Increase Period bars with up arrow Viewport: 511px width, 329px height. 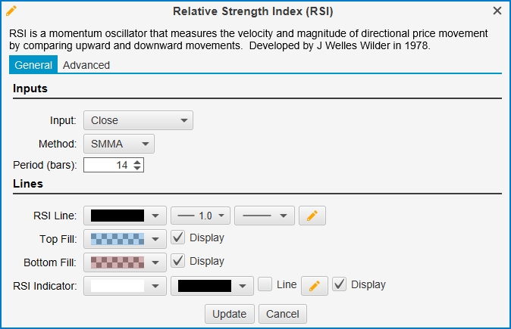[137, 162]
